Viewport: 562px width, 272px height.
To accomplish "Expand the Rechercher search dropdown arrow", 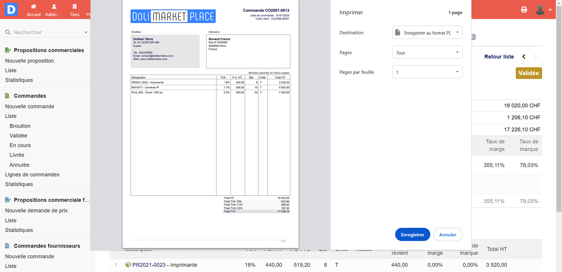I will pos(86,32).
